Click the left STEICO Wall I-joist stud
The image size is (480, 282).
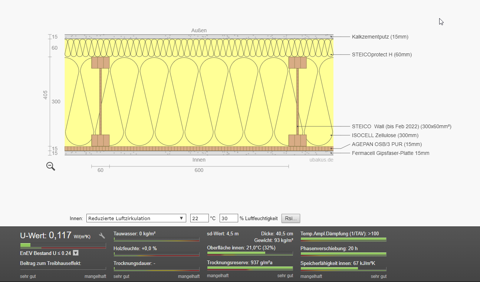coord(101,102)
